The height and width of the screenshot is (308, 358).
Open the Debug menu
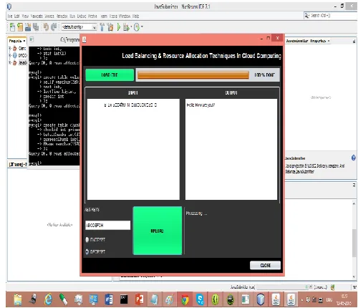(82, 16)
